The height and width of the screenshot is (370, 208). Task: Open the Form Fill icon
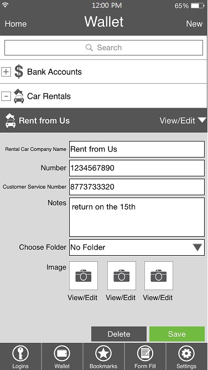[145, 353]
